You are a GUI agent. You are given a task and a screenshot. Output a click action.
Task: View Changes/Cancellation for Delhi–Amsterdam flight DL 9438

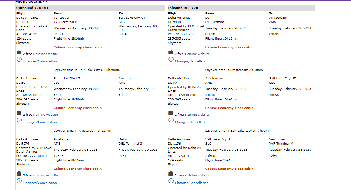click(x=192, y=61)
